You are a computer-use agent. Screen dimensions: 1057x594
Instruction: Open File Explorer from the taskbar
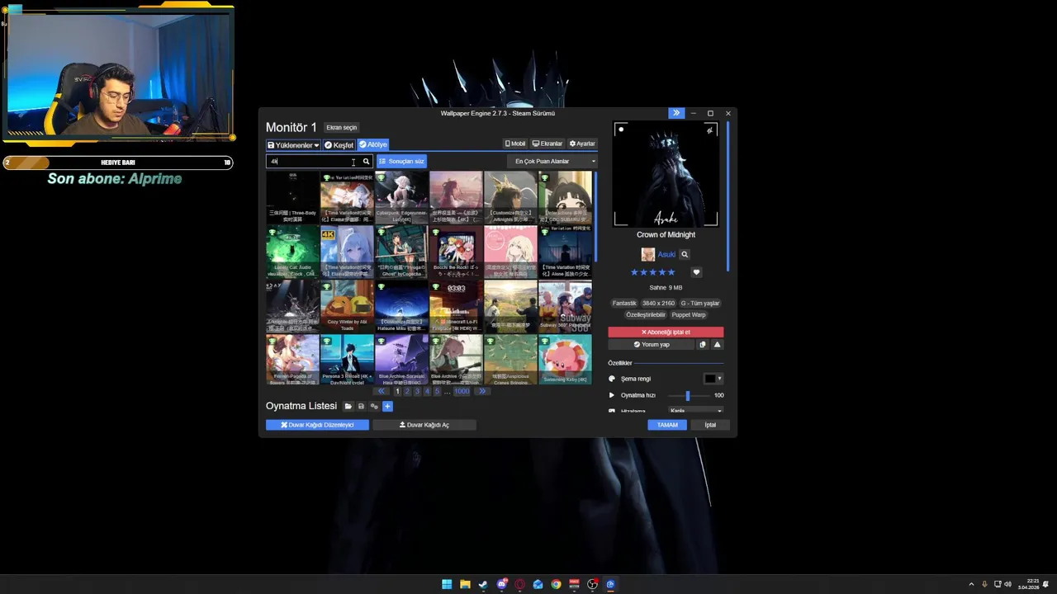tap(465, 584)
